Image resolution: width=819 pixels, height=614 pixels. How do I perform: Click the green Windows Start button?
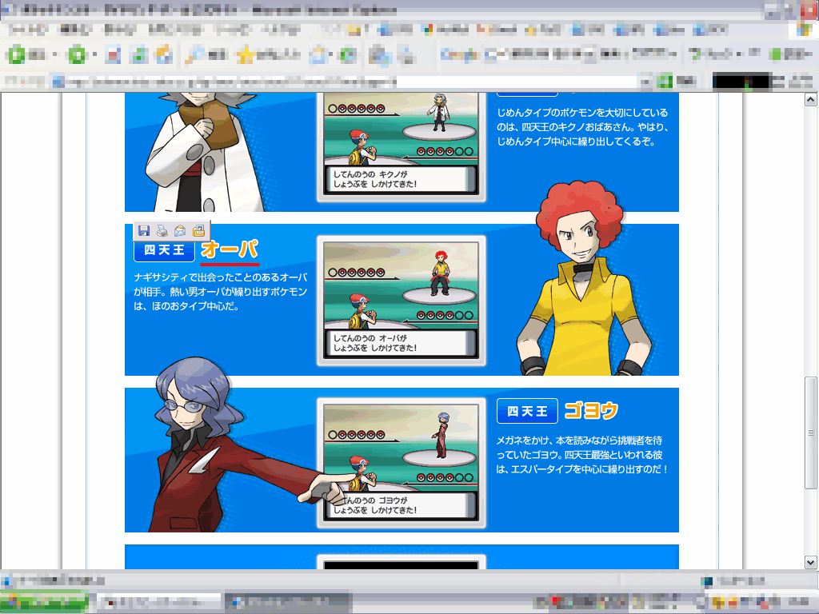44,602
